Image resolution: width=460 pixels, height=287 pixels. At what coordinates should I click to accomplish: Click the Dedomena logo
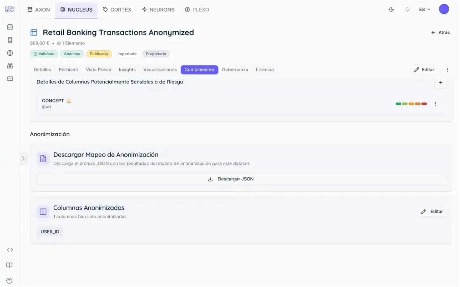[x=10, y=9]
